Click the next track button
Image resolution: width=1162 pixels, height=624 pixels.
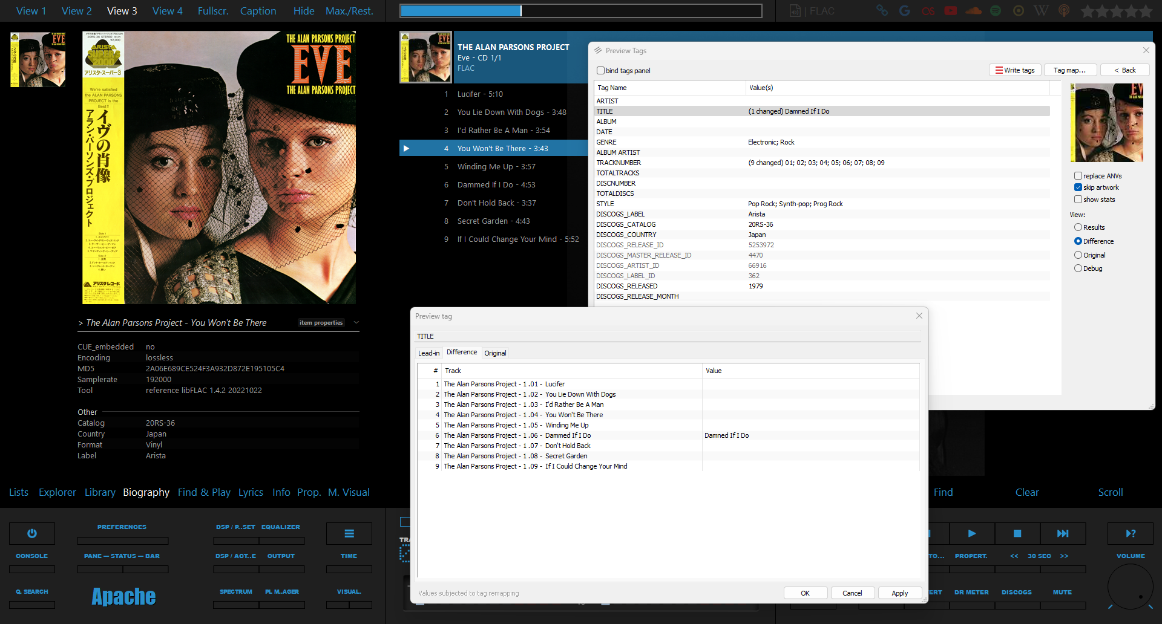coord(1063,533)
